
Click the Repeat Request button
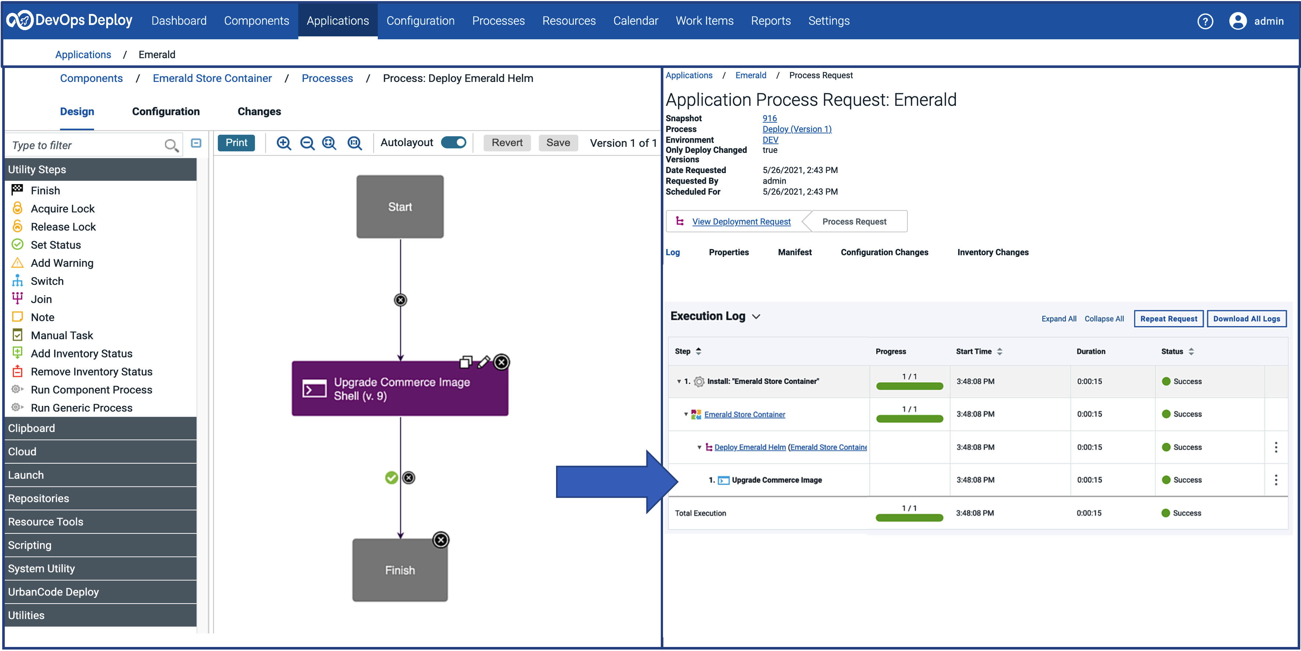(x=1168, y=319)
